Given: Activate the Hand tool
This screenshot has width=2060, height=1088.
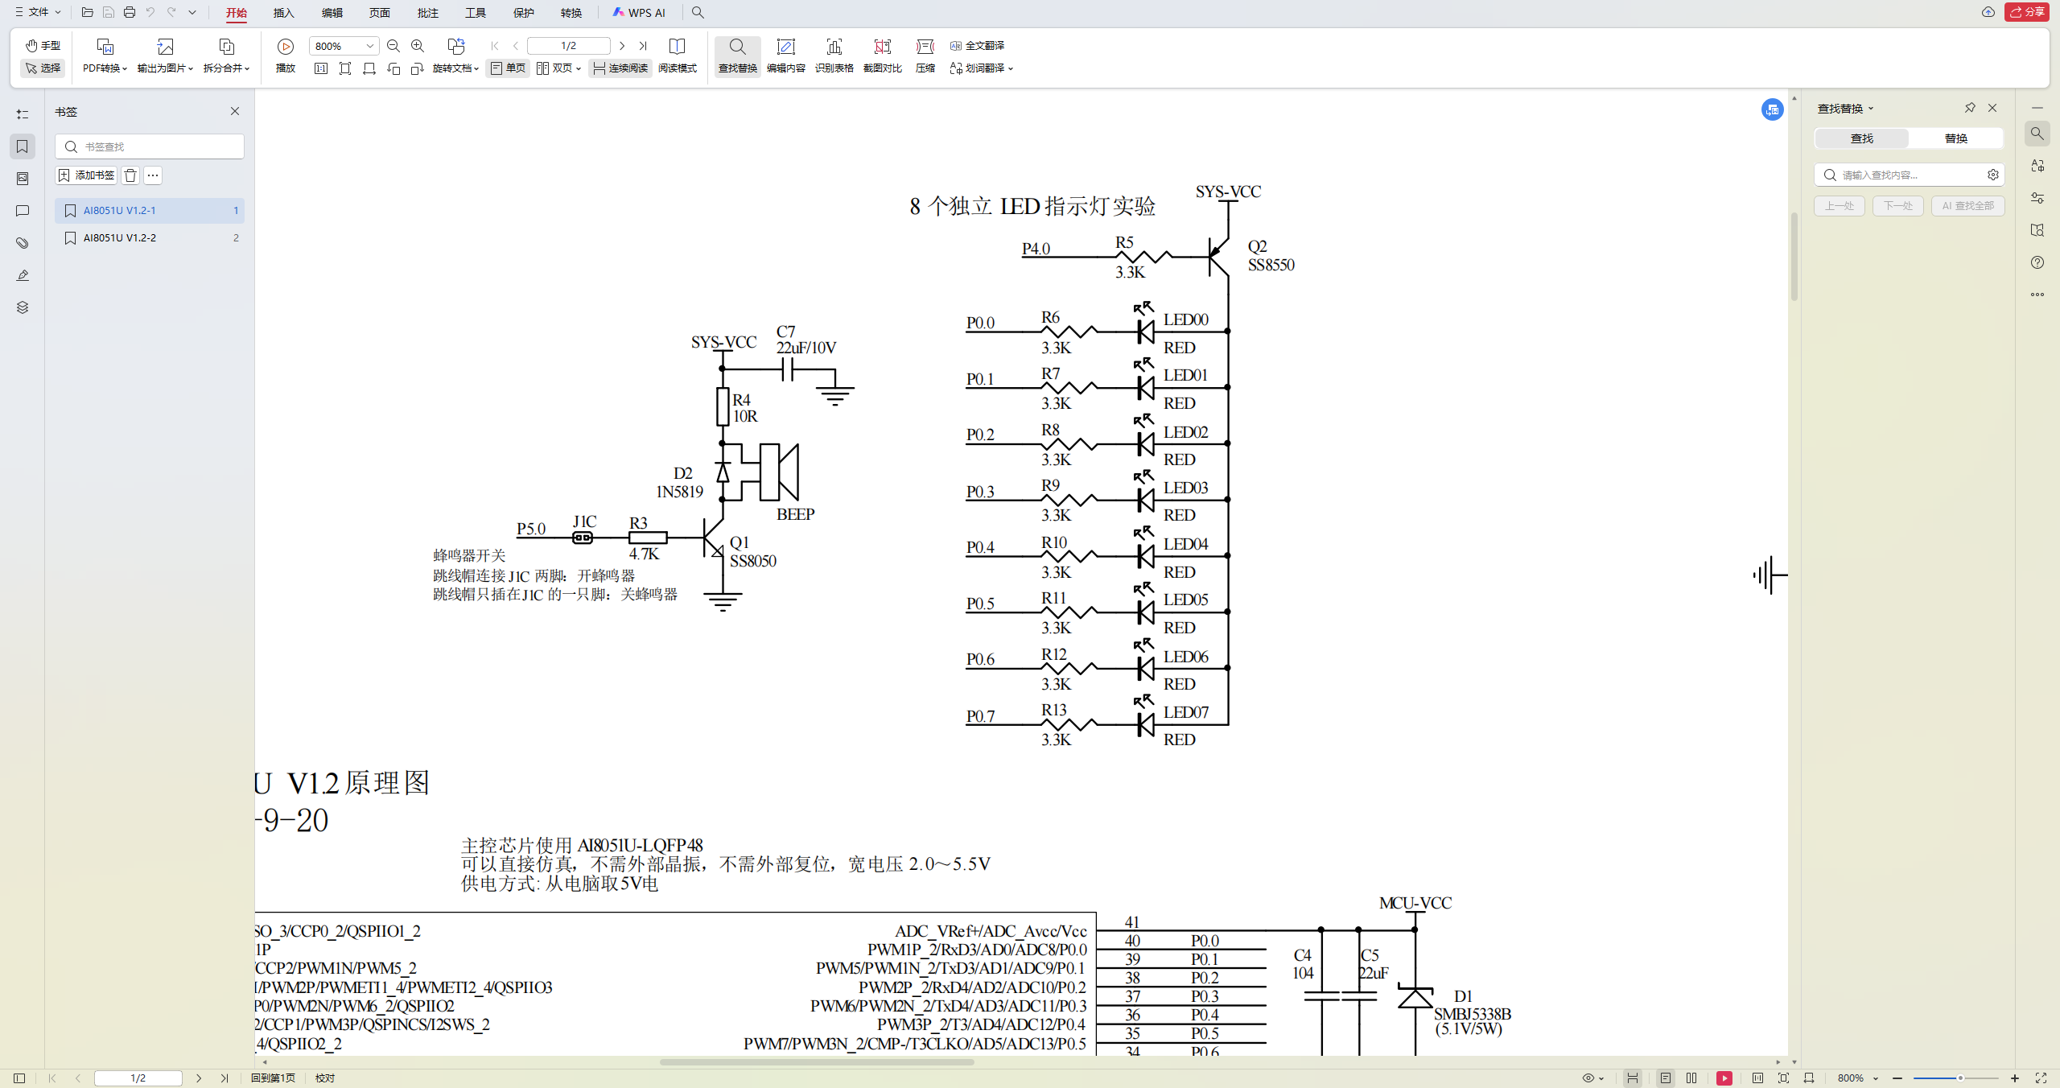Looking at the screenshot, I should click(x=43, y=46).
